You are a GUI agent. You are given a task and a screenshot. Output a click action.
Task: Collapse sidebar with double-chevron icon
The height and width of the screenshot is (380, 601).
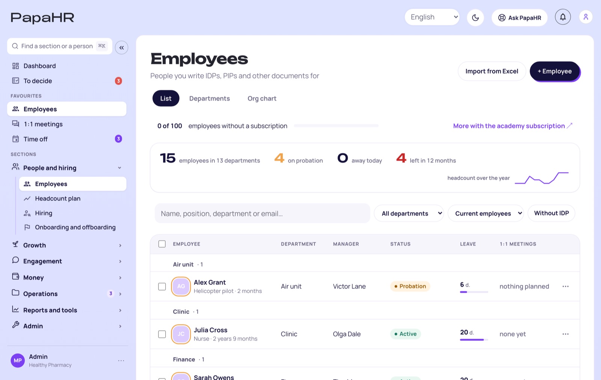tap(122, 48)
